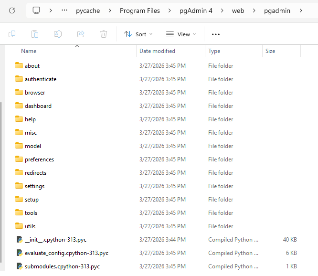Sort by Name column header
Viewport: 318px width, 276px height.
pyautogui.click(x=29, y=51)
